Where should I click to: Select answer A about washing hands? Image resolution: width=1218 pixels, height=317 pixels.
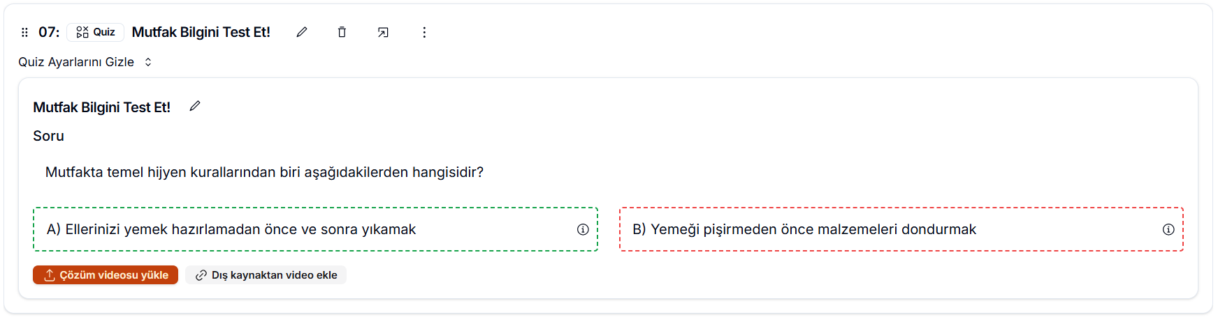point(231,229)
